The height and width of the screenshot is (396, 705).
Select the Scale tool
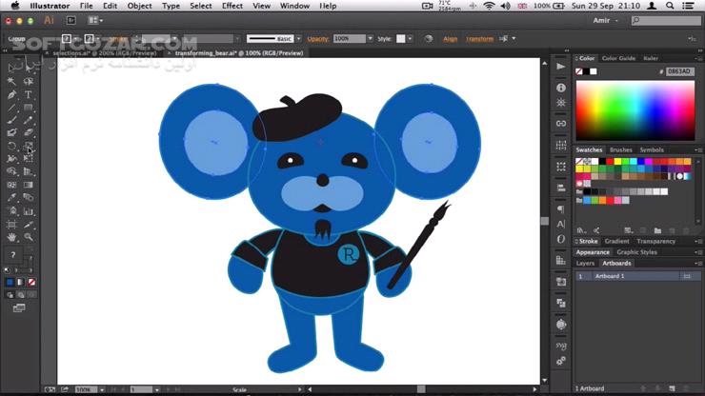click(x=28, y=146)
